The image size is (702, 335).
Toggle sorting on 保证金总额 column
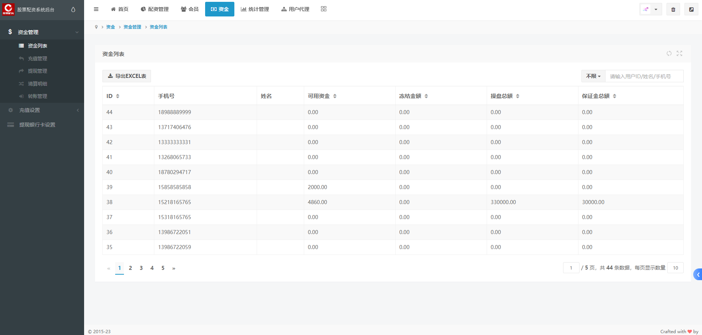coord(614,96)
